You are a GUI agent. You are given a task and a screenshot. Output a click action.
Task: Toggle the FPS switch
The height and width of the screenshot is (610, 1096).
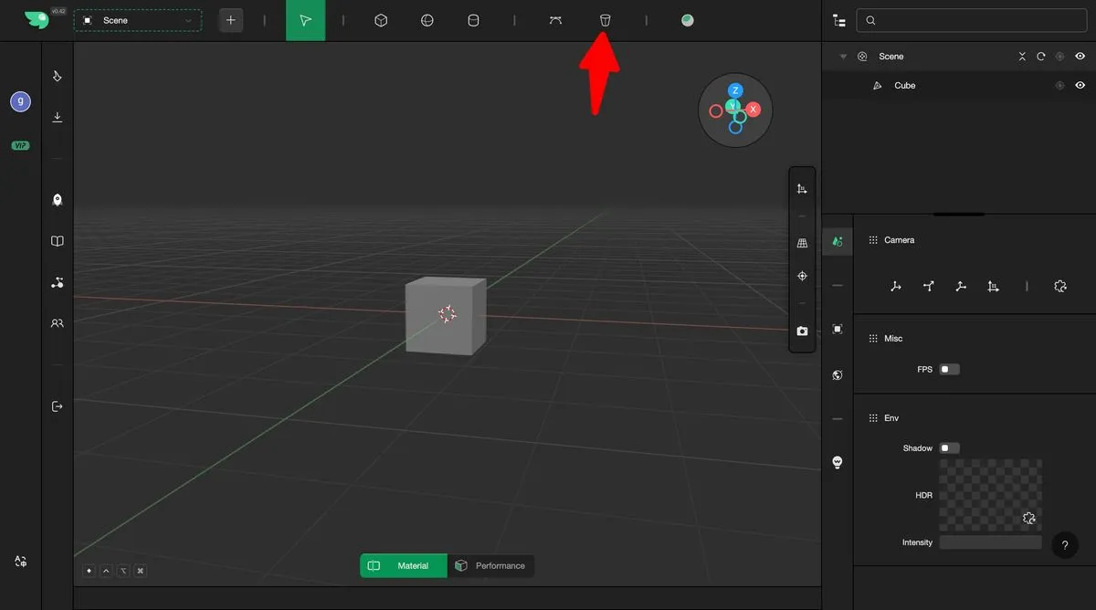tap(950, 370)
